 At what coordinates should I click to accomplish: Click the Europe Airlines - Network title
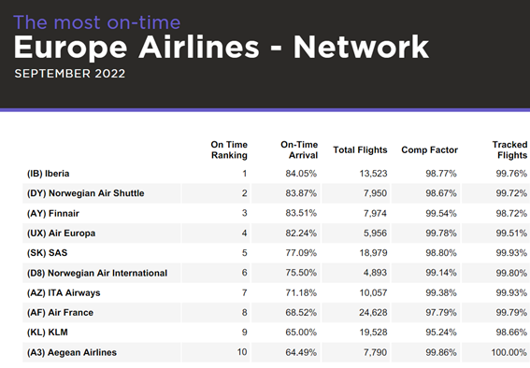pyautogui.click(x=222, y=47)
